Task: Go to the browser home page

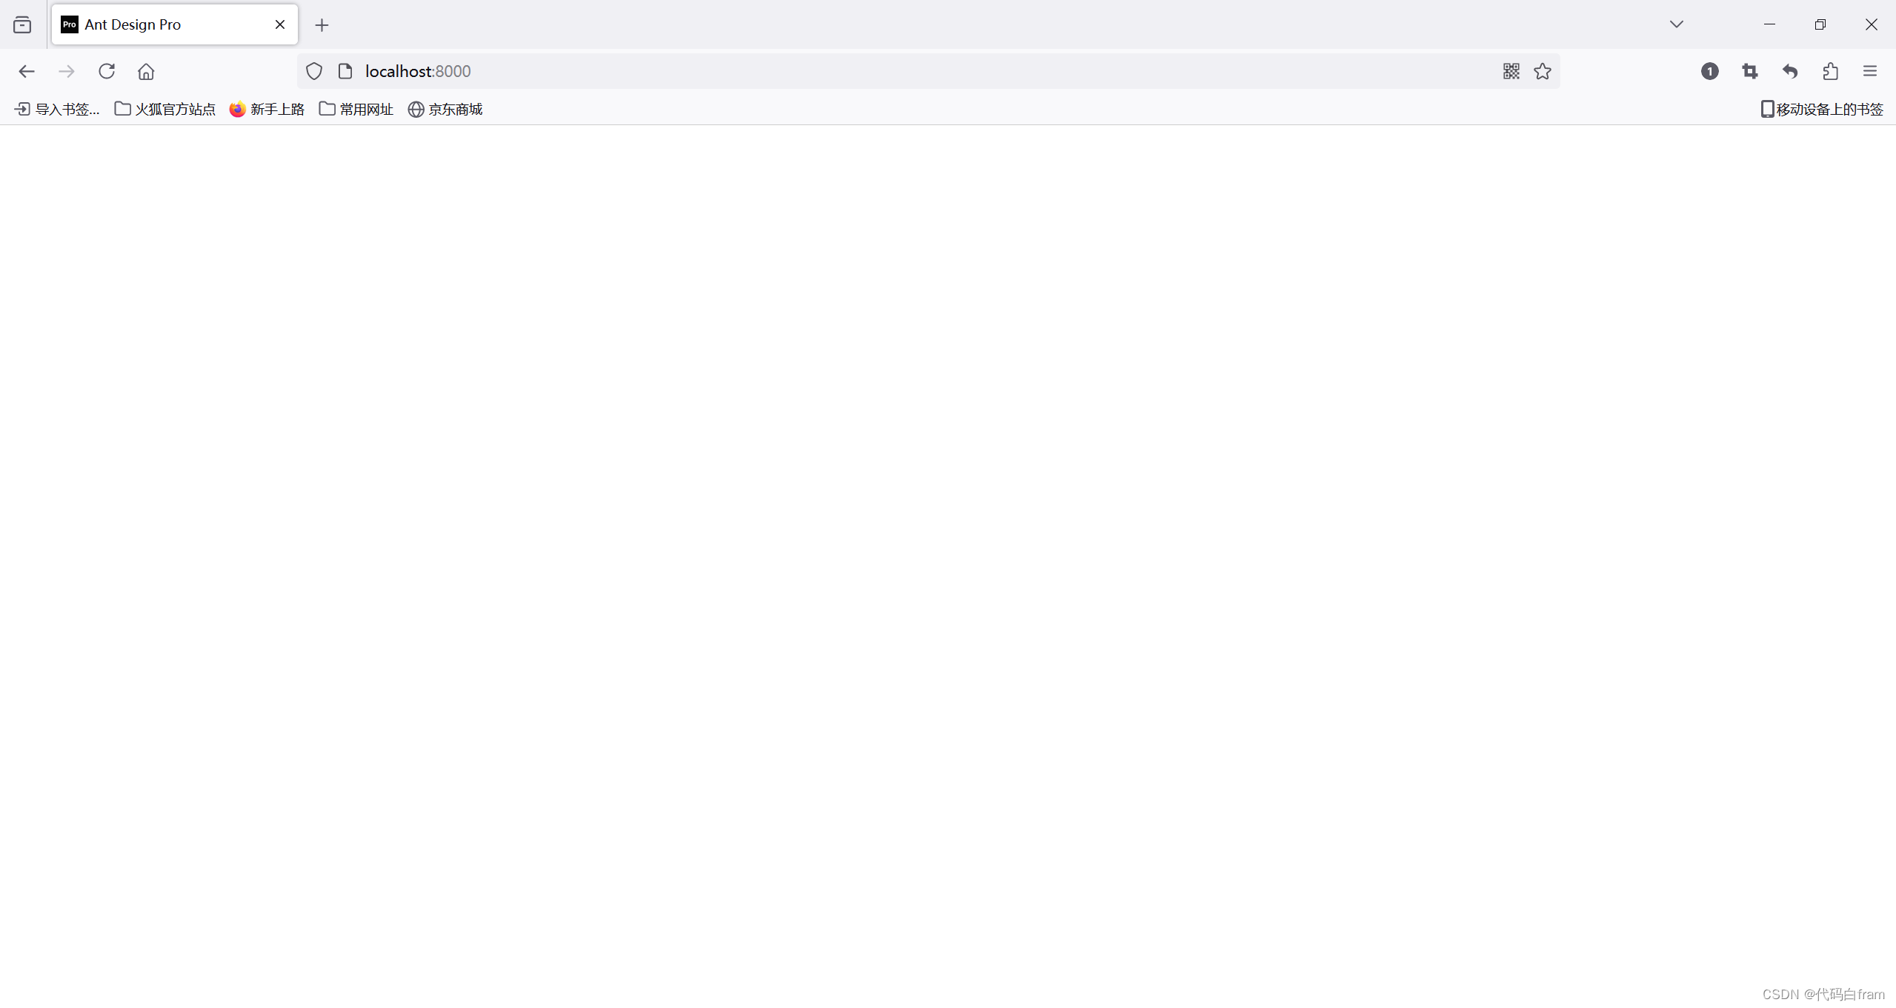Action: (x=146, y=71)
